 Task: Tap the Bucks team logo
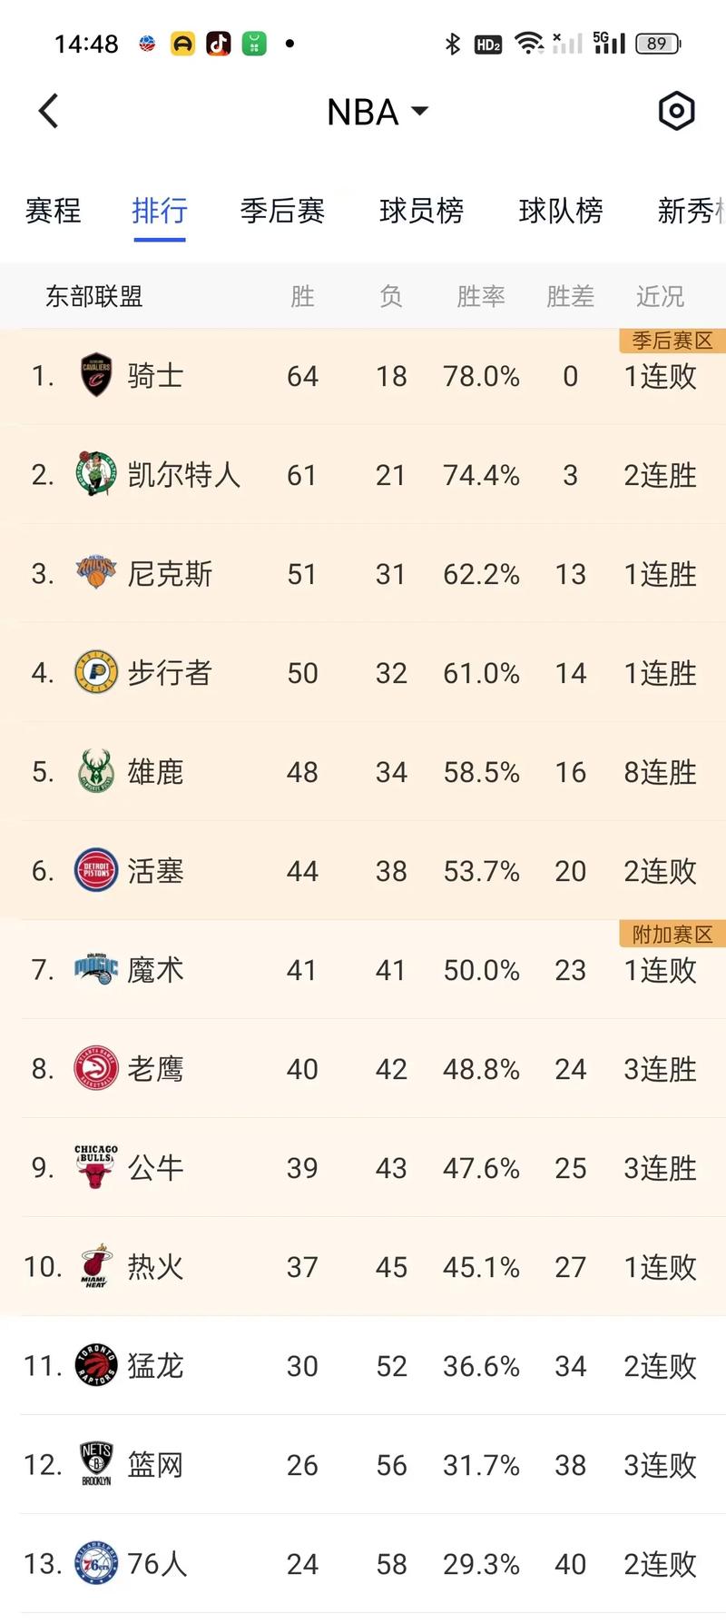[94, 772]
